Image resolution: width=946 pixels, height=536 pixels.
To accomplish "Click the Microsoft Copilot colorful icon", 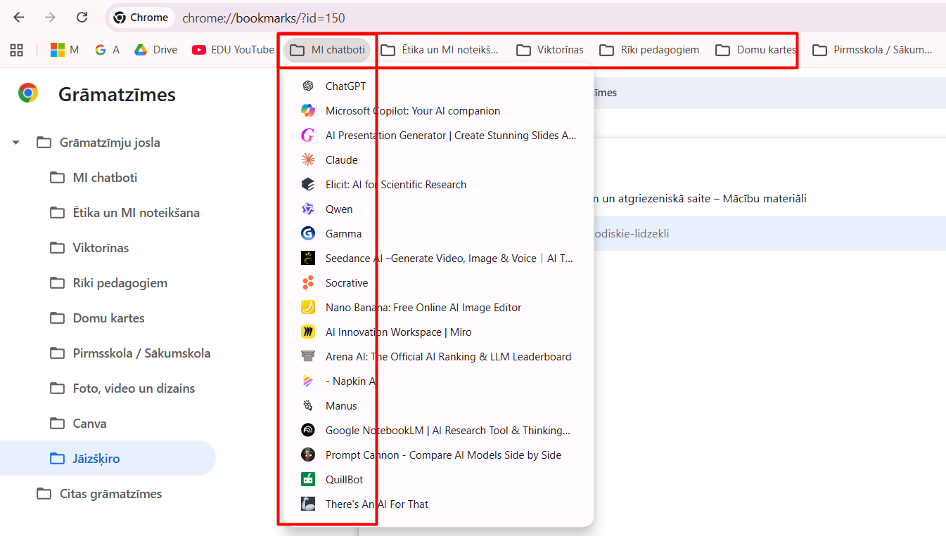I will pyautogui.click(x=307, y=111).
